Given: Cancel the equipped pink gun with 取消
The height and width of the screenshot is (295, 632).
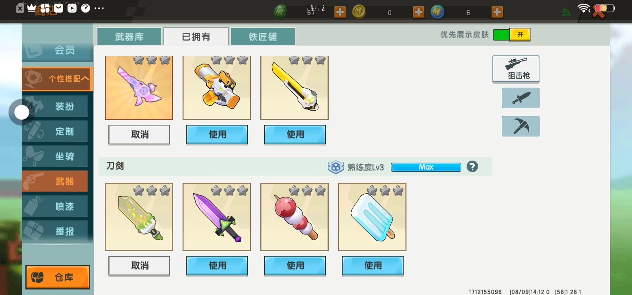Looking at the screenshot, I should [x=139, y=135].
